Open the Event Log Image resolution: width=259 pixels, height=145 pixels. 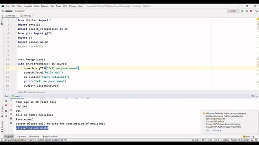click(x=248, y=137)
